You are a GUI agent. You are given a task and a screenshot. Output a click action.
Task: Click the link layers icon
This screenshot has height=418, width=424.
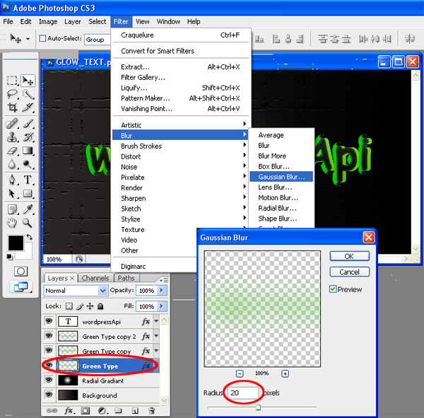pyautogui.click(x=52, y=410)
